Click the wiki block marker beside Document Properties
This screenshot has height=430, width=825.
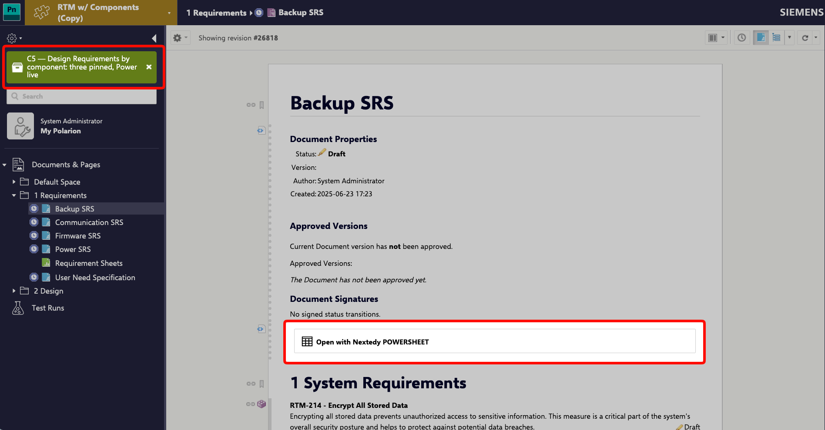pyautogui.click(x=261, y=130)
